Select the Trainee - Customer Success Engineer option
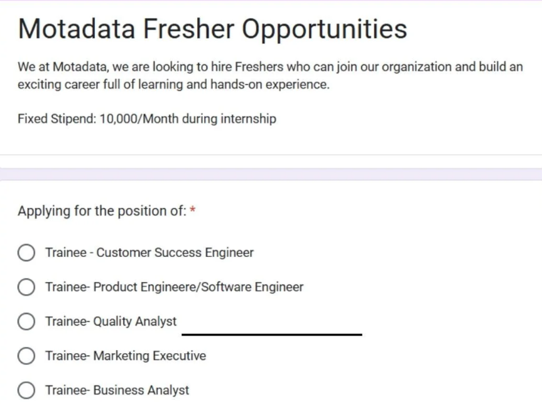Viewport: 542px width, 404px height. coord(26,253)
